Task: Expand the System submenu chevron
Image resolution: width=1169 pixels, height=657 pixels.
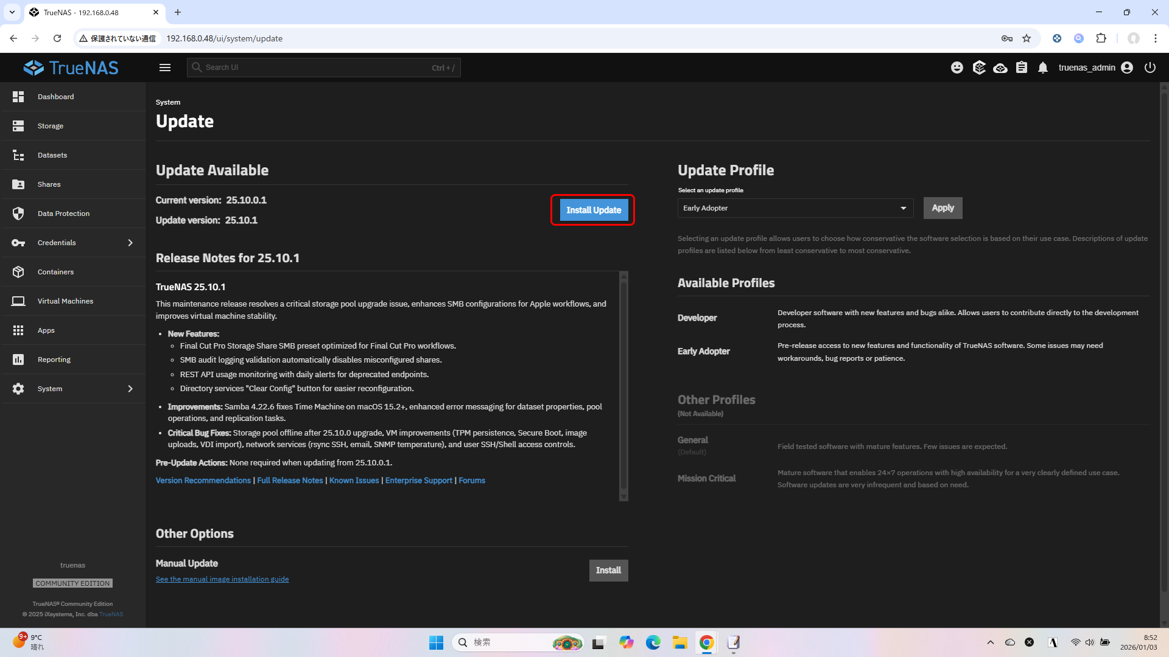Action: click(130, 389)
